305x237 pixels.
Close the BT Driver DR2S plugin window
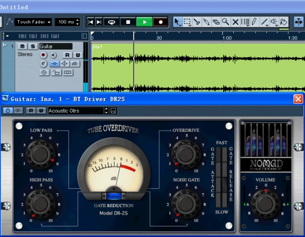tap(298, 99)
